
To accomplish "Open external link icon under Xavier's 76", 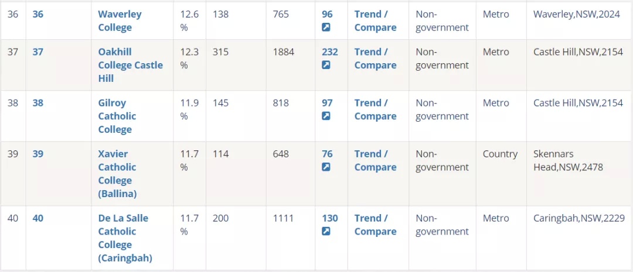I will click(x=326, y=167).
